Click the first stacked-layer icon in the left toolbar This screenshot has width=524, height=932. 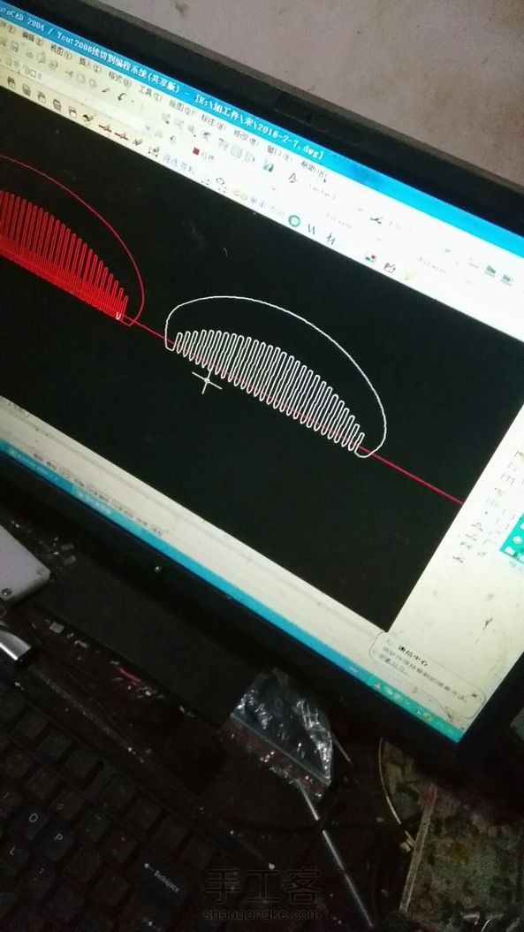tap(11, 82)
